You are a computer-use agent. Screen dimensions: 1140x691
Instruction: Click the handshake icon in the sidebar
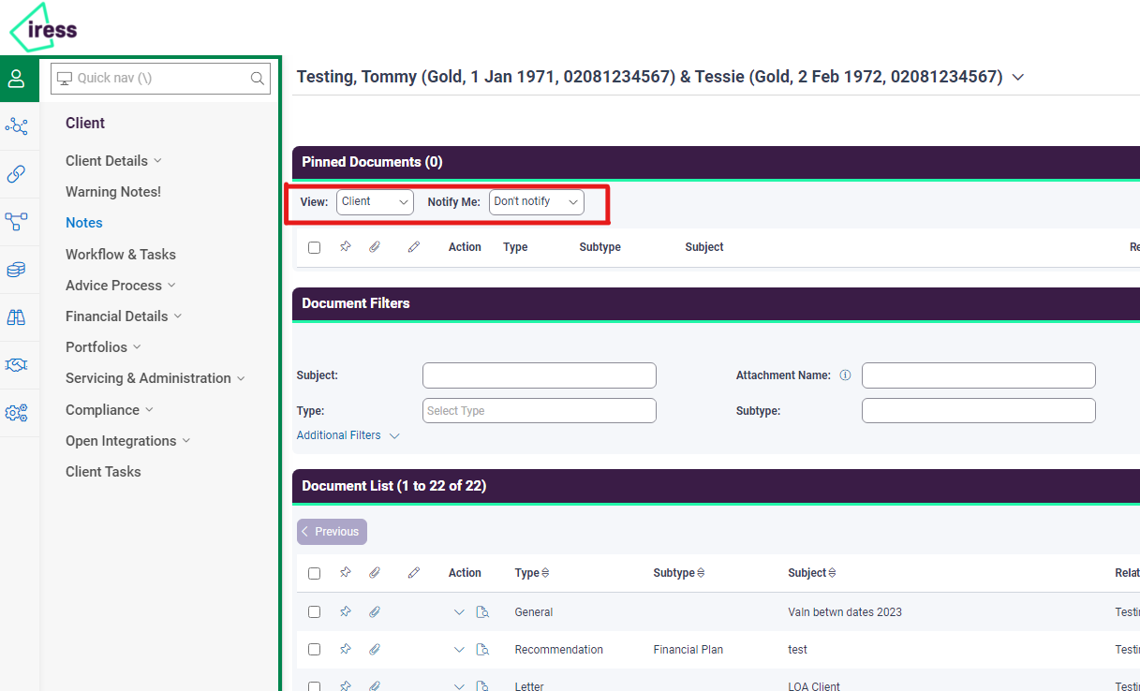19,365
